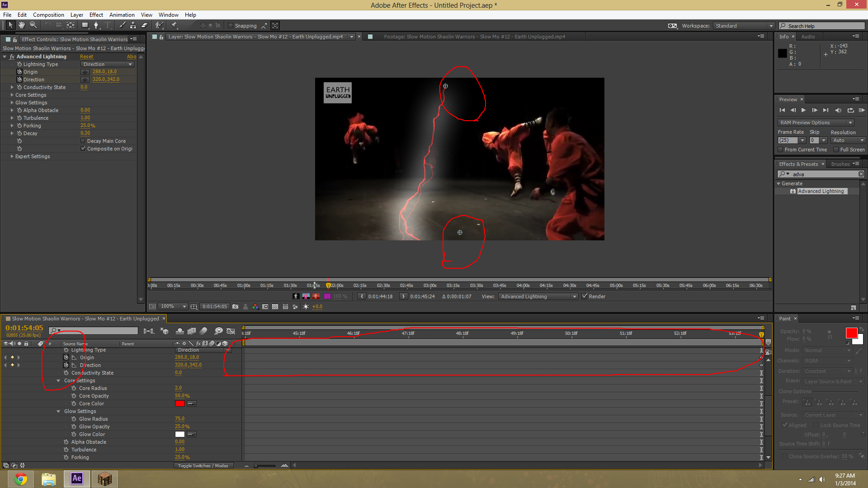The width and height of the screenshot is (868, 488).
Task: Click the reset exposure icon
Action: click(x=306, y=306)
